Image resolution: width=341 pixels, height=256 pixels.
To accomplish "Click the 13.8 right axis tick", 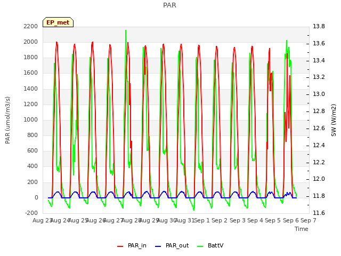I will tap(319, 26).
